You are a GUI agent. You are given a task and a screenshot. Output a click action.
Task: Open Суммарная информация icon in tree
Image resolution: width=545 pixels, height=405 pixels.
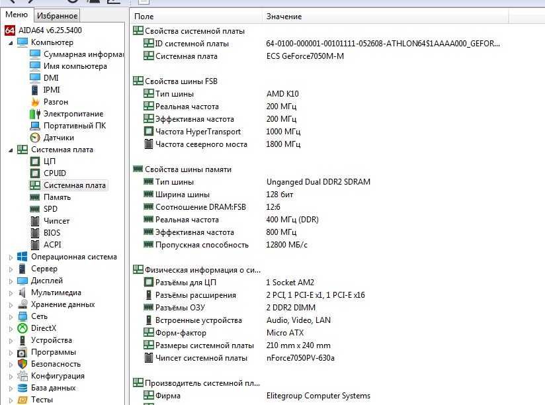35,54
